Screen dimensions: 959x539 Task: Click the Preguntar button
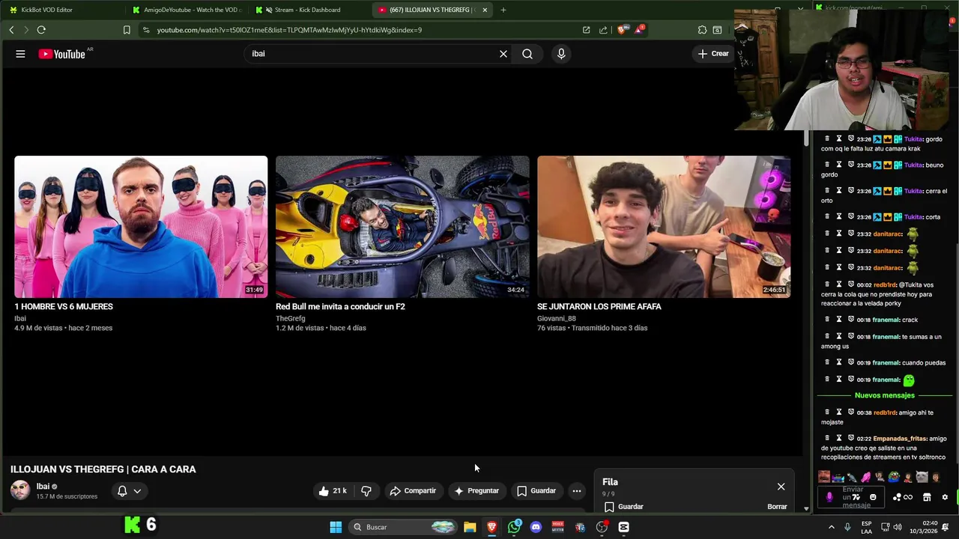click(x=477, y=491)
